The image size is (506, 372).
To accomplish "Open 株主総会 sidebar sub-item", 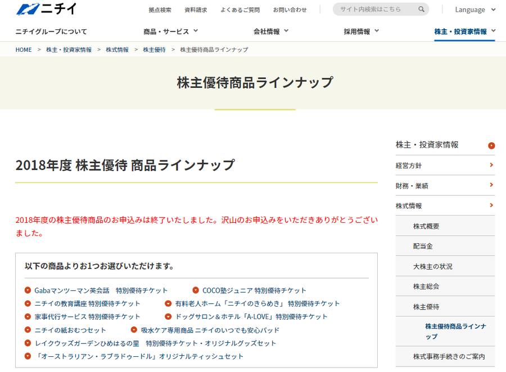I will pyautogui.click(x=445, y=286).
